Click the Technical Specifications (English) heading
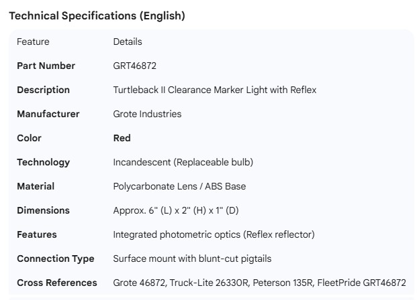The image size is (417, 300). pos(97,16)
